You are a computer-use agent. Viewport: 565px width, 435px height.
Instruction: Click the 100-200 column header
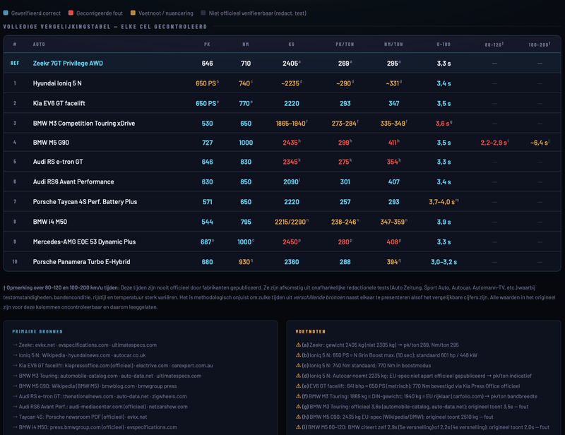click(x=539, y=44)
